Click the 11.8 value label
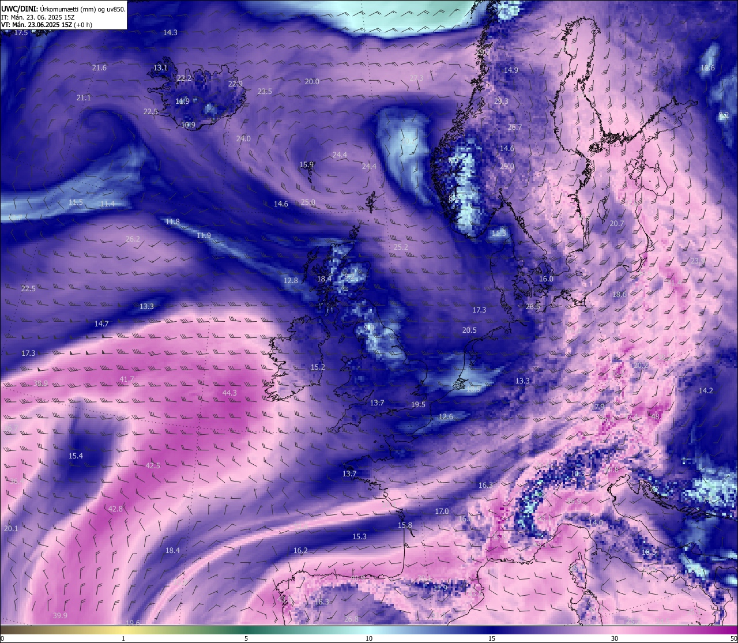This screenshot has width=738, height=643. click(172, 221)
